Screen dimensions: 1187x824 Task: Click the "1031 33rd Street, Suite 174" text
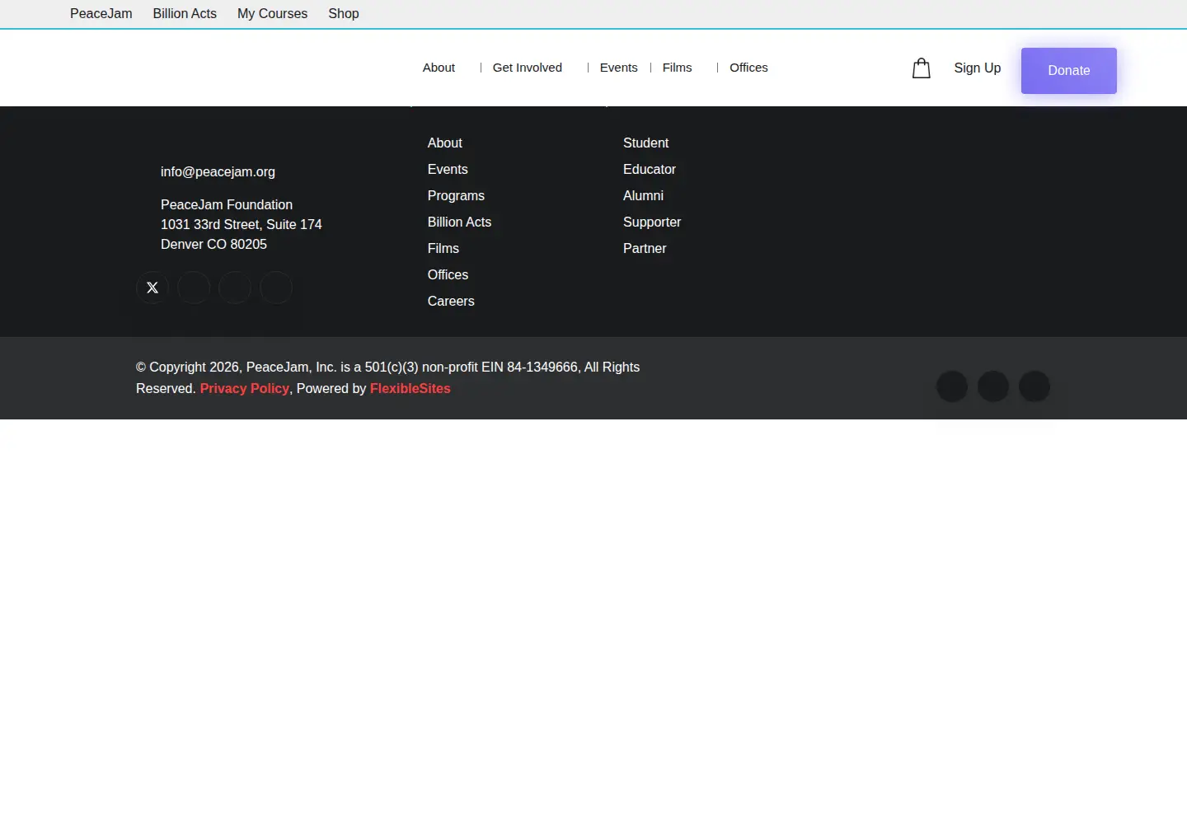click(241, 225)
